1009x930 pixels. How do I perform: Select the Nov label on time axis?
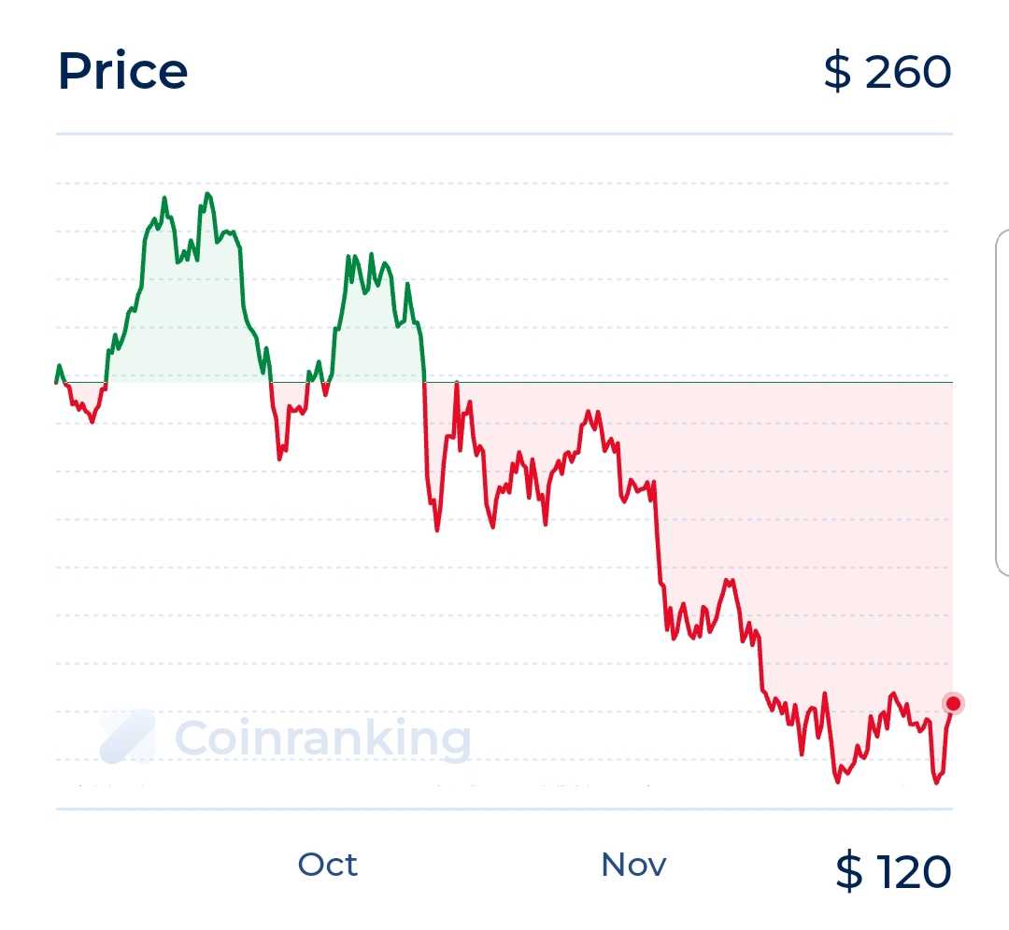tap(633, 865)
